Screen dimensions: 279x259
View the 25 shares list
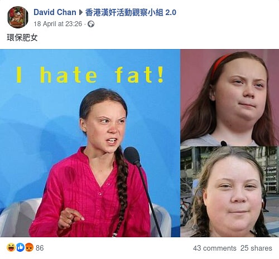click(256, 248)
